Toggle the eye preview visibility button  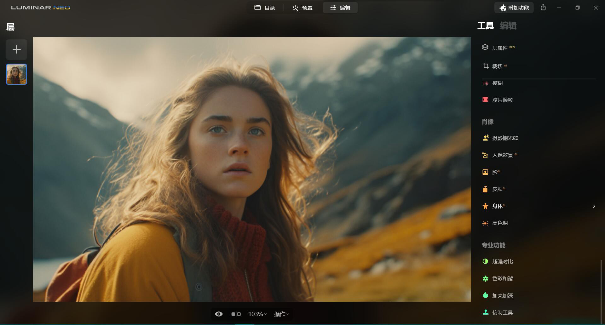(219, 314)
